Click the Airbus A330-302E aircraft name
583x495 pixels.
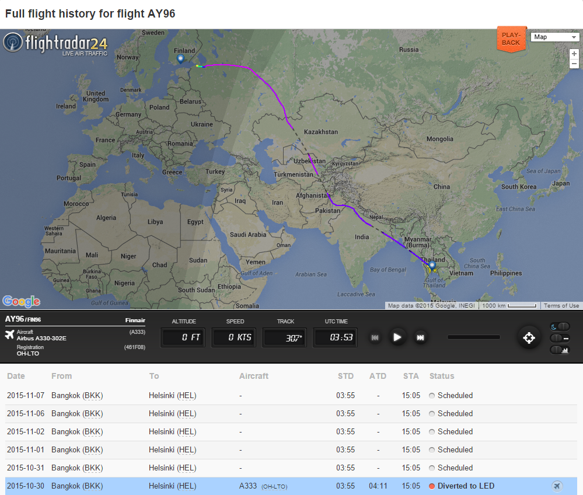[x=41, y=338]
